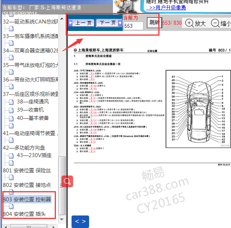Image resolution: width=231 pixels, height=228 pixels.
Task: Click the tree scrollbar down arrow
Action: [x=62, y=219]
